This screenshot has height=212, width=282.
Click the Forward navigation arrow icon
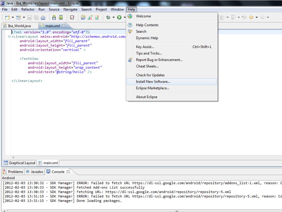point(262,17)
